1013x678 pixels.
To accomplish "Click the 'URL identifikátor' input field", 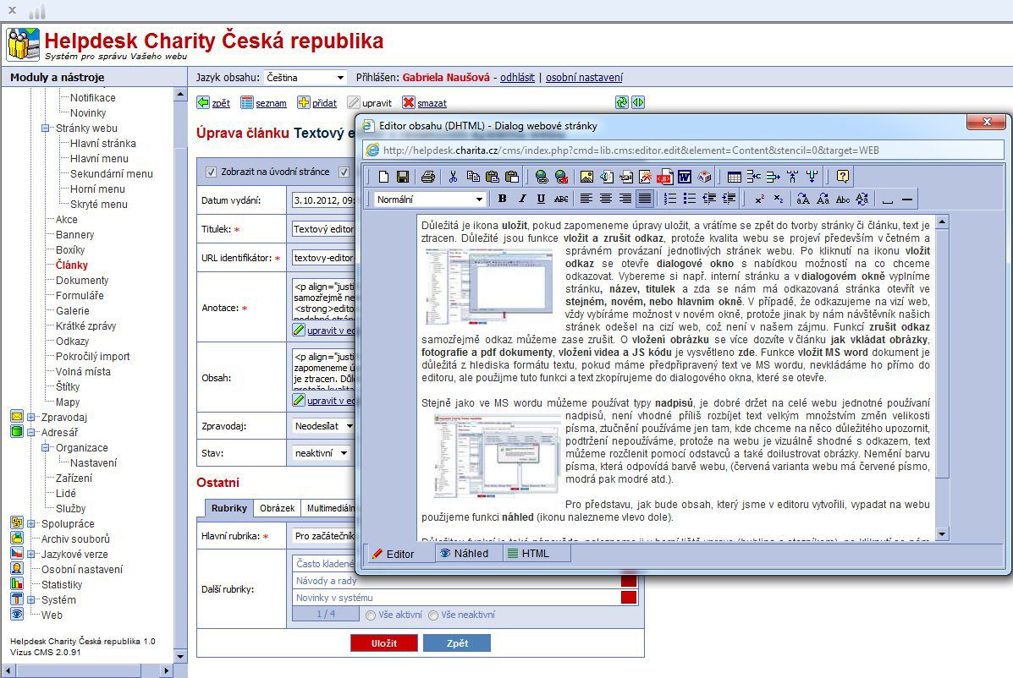I will [x=323, y=258].
